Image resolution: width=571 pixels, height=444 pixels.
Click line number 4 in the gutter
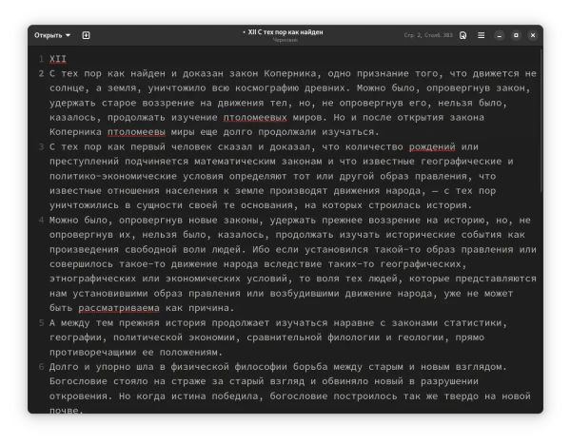coord(41,220)
